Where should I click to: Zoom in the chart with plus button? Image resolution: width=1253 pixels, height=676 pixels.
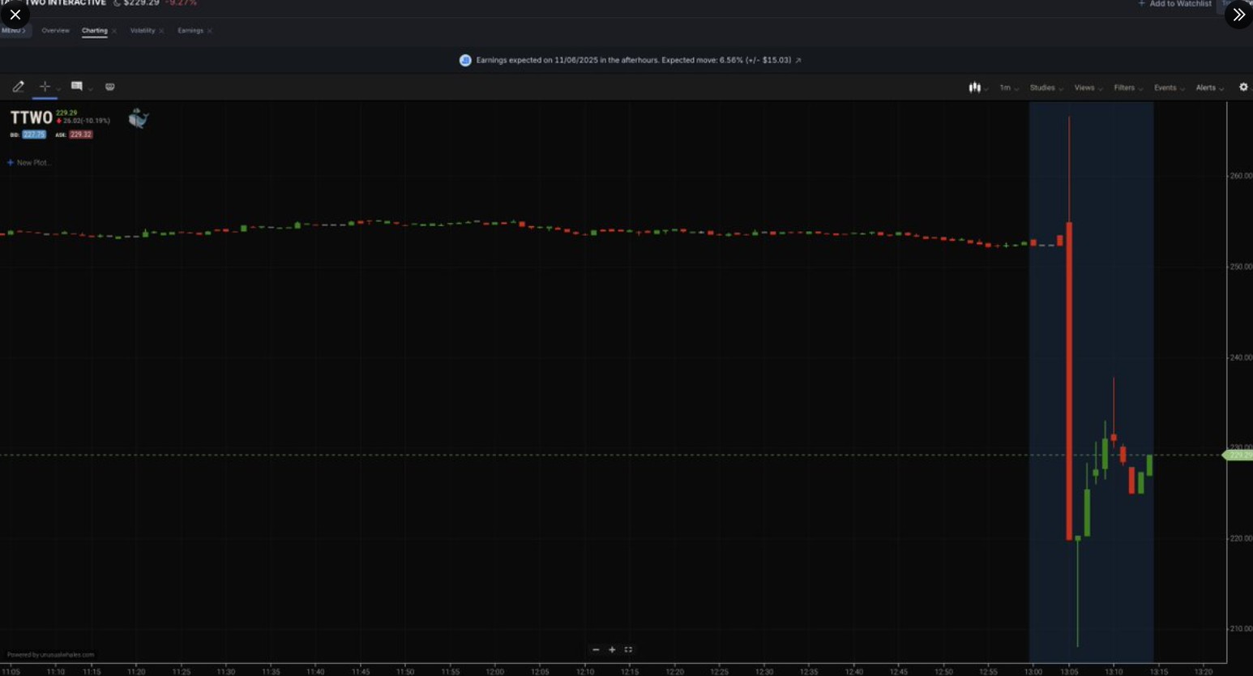tap(612, 650)
